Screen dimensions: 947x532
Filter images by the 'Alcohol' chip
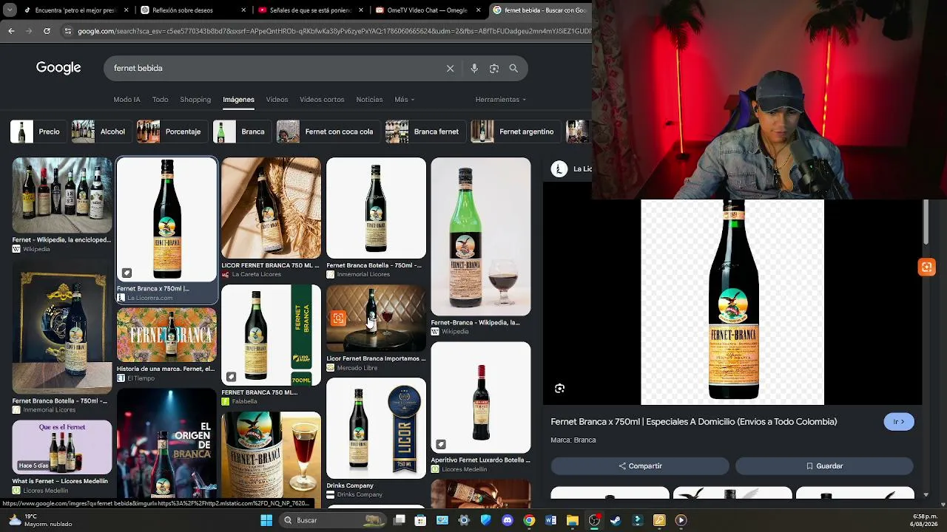(x=101, y=132)
